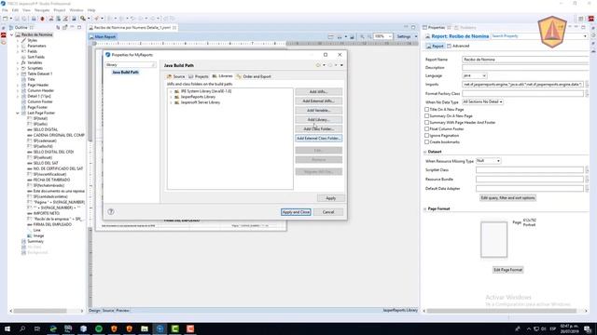This screenshot has height=335, width=597.
Task: Click the red debug toolbar icon
Action: (x=42, y=19)
